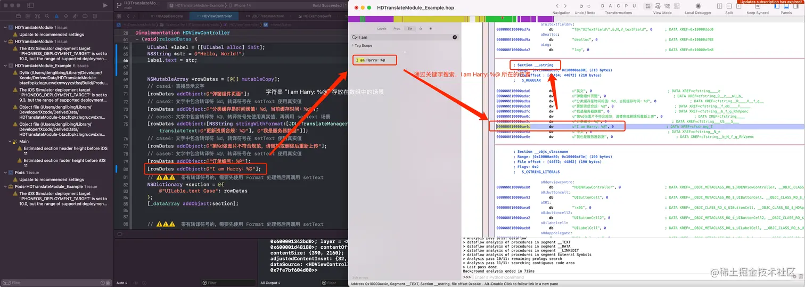Click the C transformation button in Hopper
The height and width of the screenshot is (287, 805).
[x=618, y=6]
